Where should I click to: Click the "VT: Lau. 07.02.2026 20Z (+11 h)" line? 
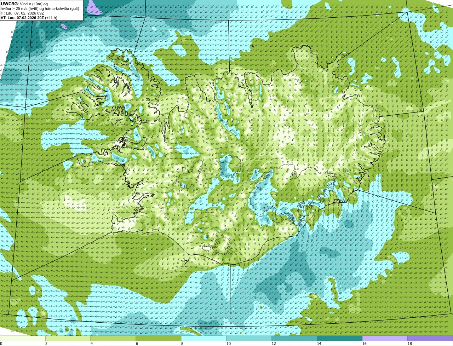tap(29, 17)
